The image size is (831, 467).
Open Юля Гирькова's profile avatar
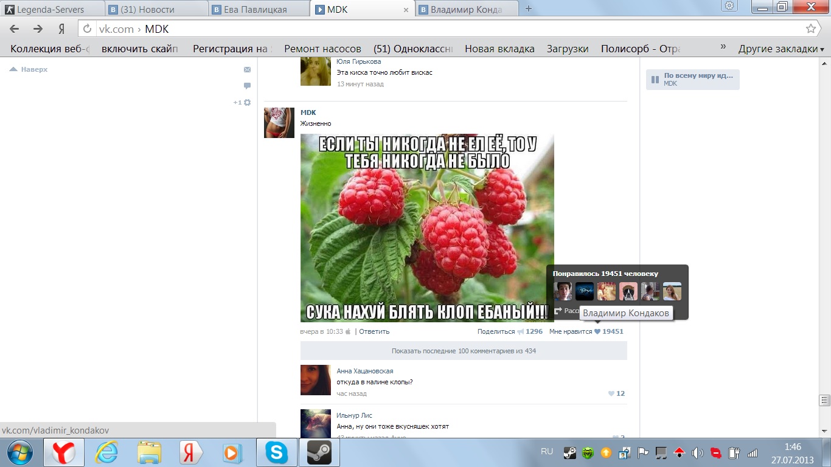click(x=316, y=72)
